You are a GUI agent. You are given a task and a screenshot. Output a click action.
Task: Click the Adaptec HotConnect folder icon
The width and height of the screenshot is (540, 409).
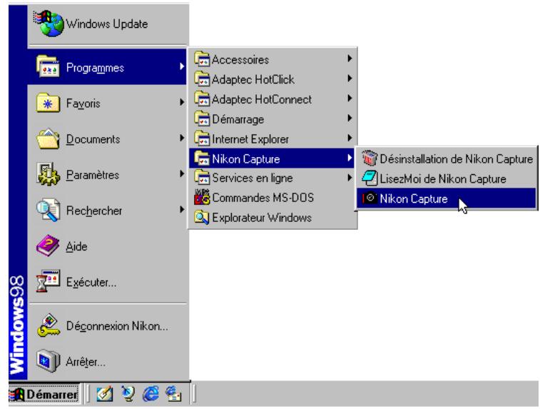202,99
